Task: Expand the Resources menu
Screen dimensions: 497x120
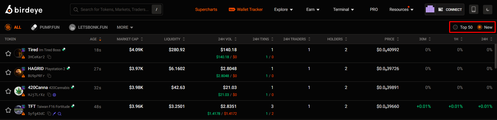Action: tap(401, 10)
